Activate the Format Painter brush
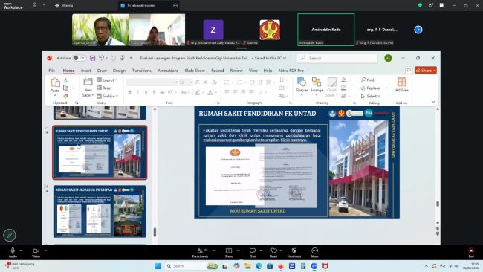The width and height of the screenshot is (483, 272). [65, 96]
